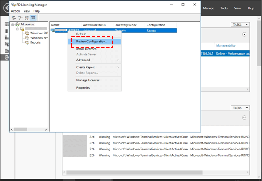This screenshot has height=181, width=262.
Task: Collapse section using circular chevron button
Action: coord(244,34)
